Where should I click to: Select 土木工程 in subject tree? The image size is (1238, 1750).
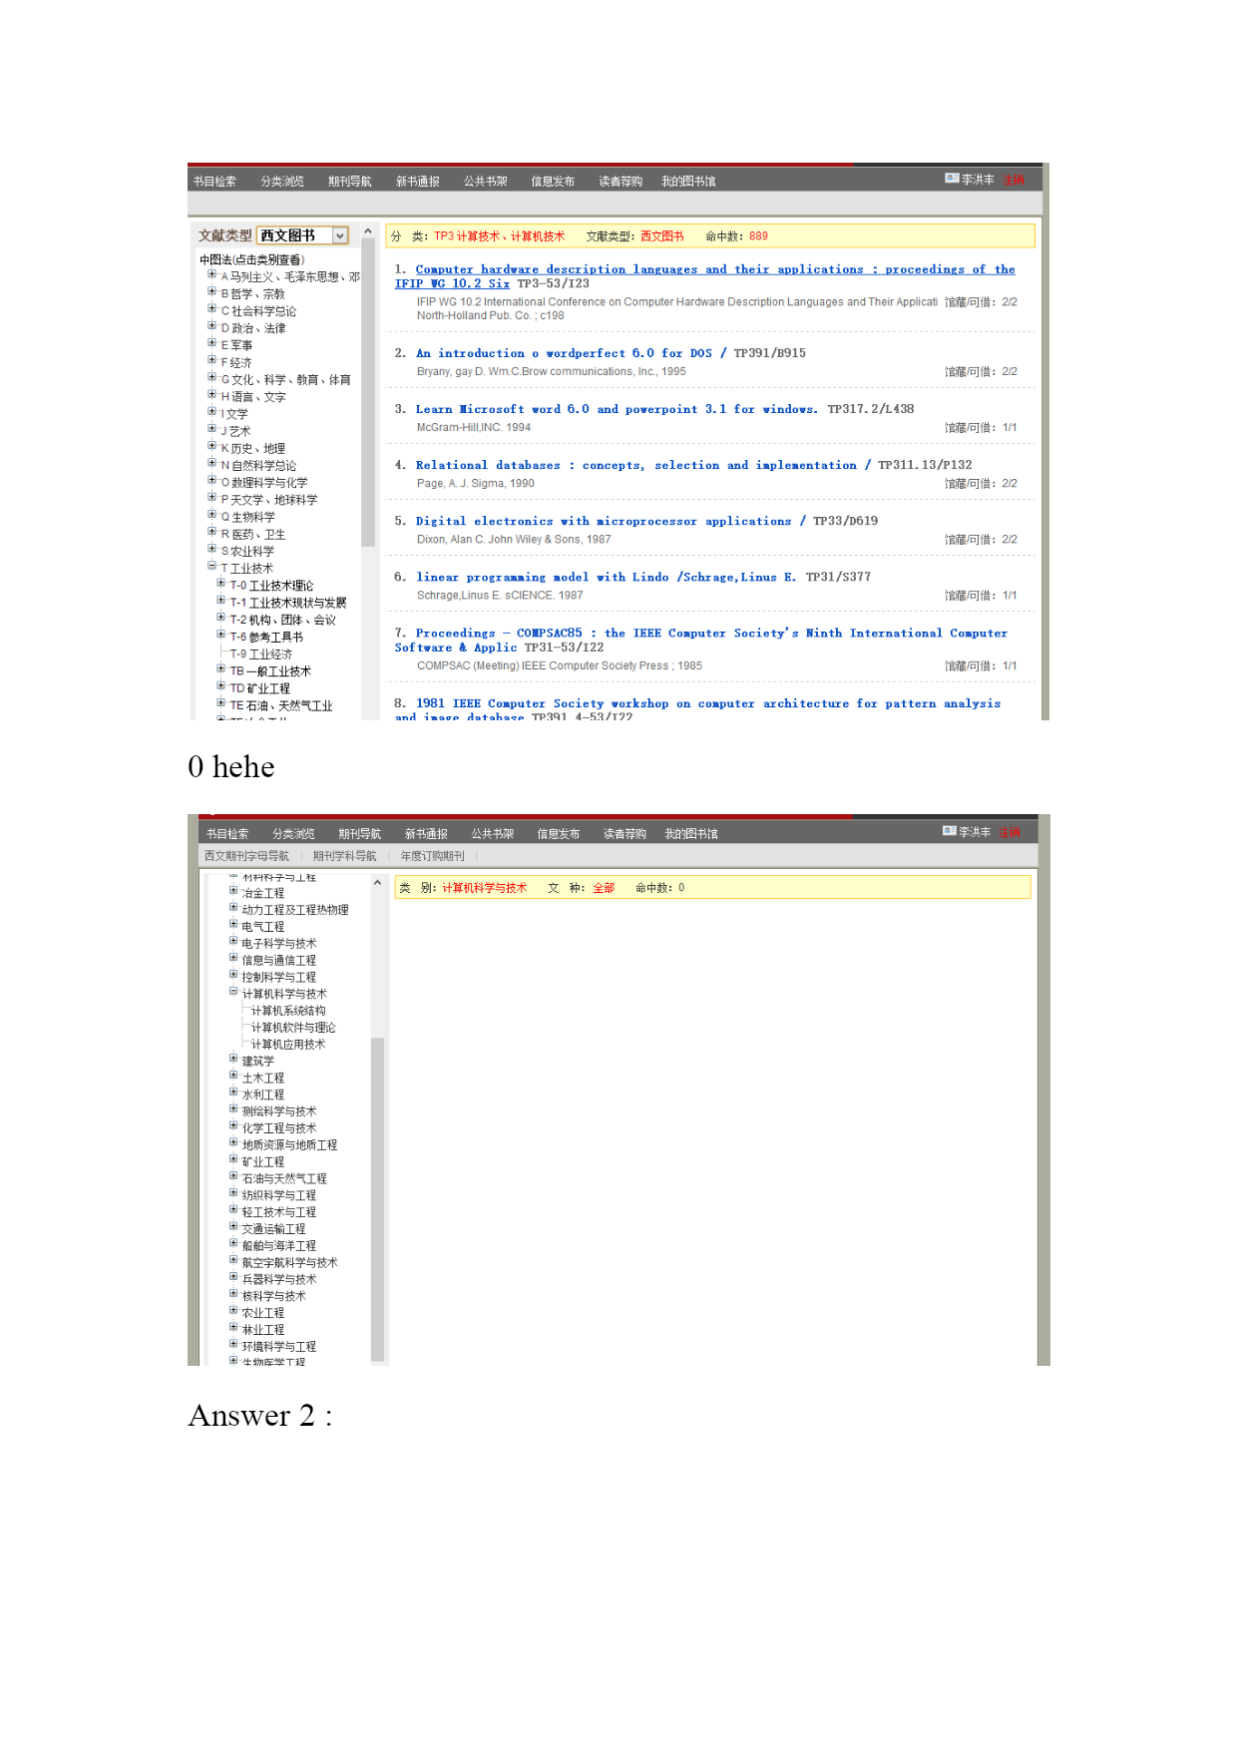tap(263, 1079)
